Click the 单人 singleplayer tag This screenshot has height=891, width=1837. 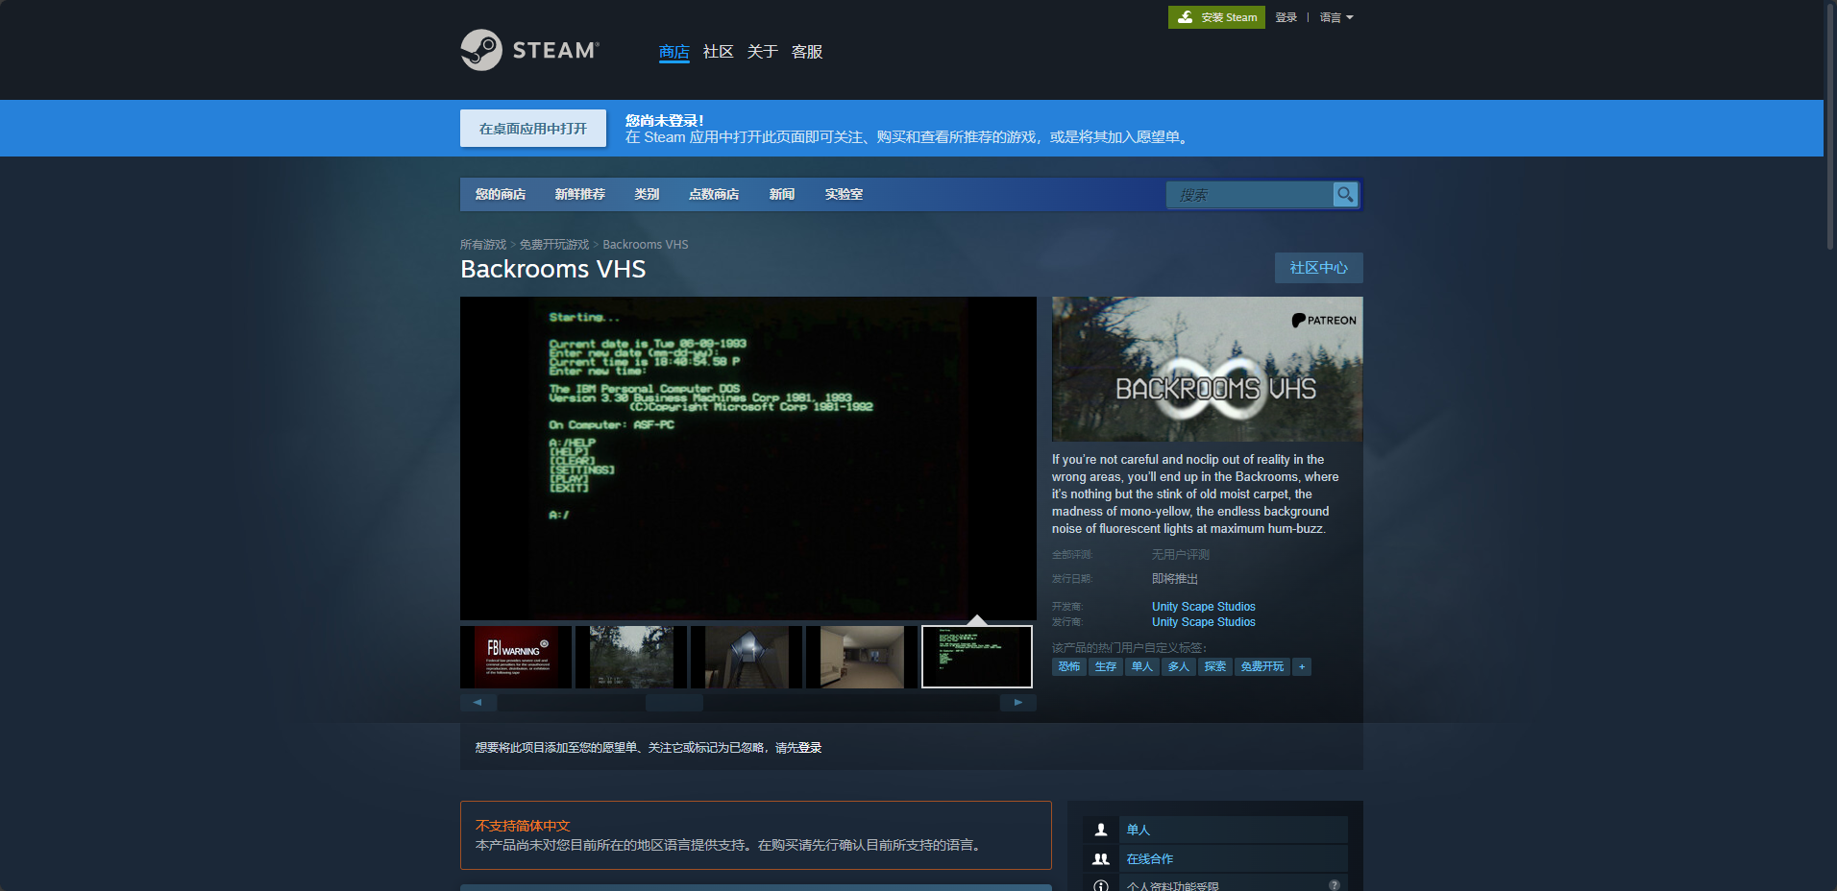(1142, 666)
